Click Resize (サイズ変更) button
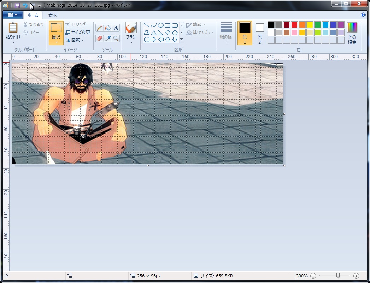This screenshot has width=370, height=283. [x=78, y=32]
